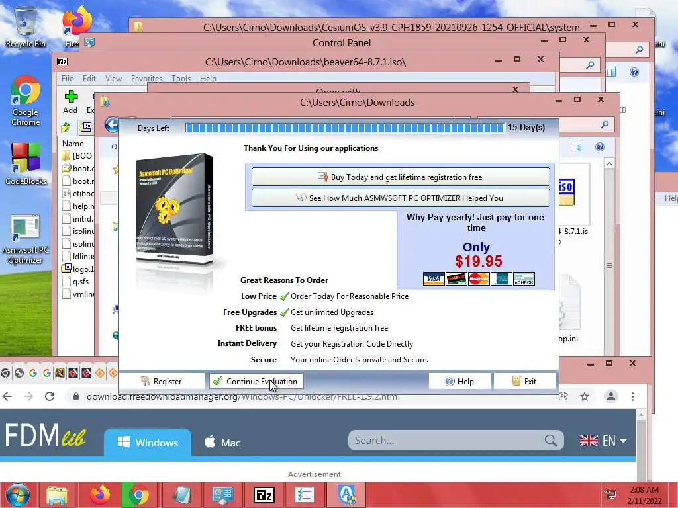Click Continue Evaluation button
This screenshot has height=508, width=678.
coord(256,381)
